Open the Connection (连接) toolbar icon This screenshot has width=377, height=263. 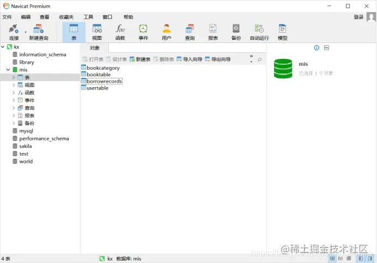[14, 32]
